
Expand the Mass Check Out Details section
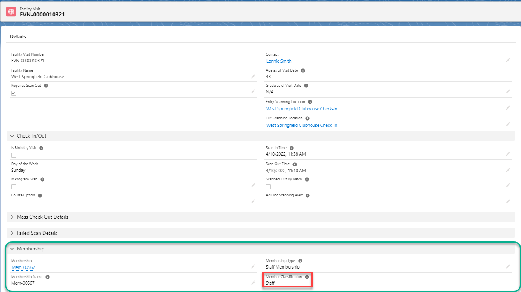pyautogui.click(x=12, y=217)
